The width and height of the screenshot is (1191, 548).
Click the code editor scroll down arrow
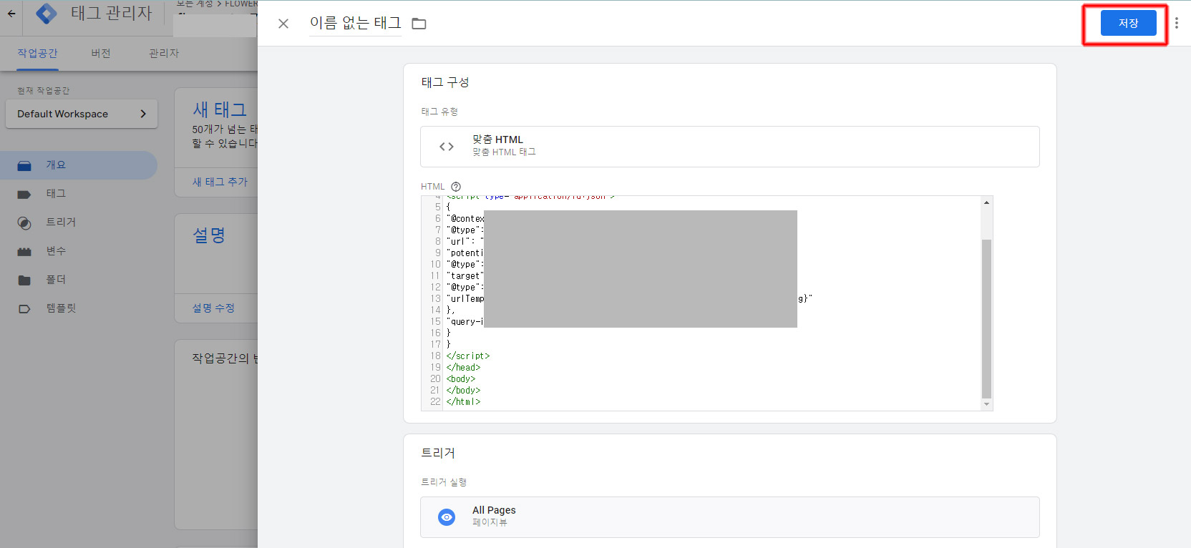pyautogui.click(x=986, y=404)
